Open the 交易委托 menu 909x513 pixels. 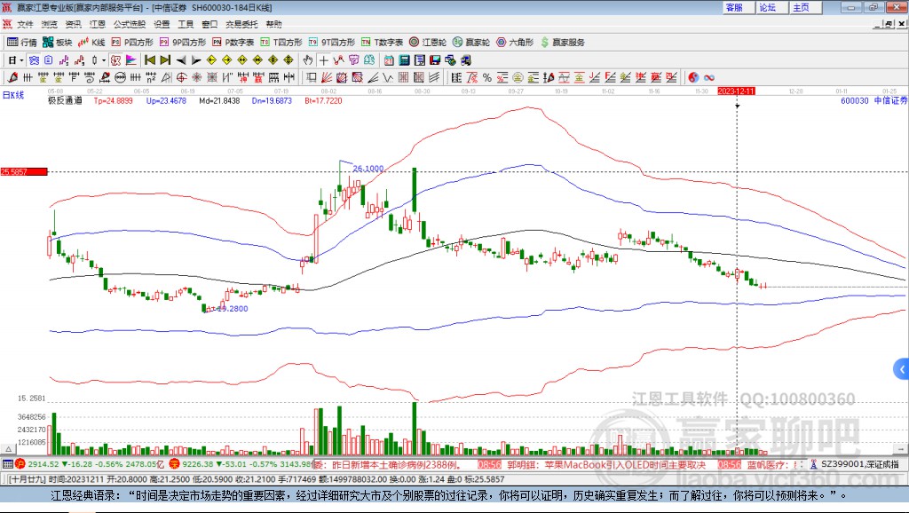pyautogui.click(x=241, y=24)
